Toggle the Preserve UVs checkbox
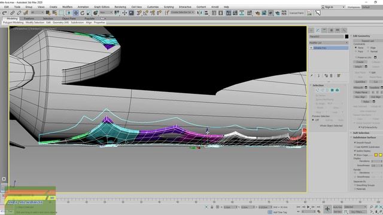 click(357, 57)
